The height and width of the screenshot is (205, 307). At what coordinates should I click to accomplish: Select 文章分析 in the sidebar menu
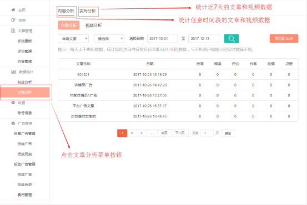25,92
